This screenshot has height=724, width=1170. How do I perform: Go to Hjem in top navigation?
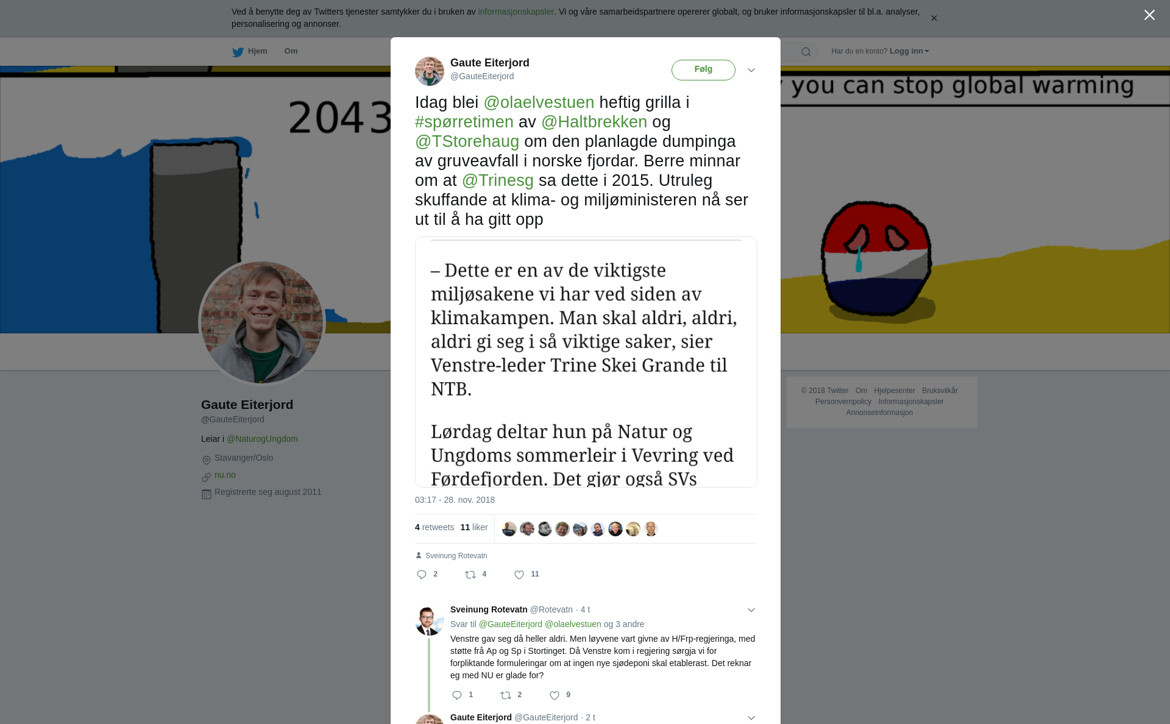[257, 51]
